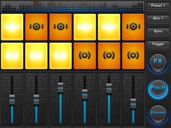Viewport: 171px width, 128px height.
Task: Tap the third bottom-row lit loop pad
Action: tap(61, 56)
